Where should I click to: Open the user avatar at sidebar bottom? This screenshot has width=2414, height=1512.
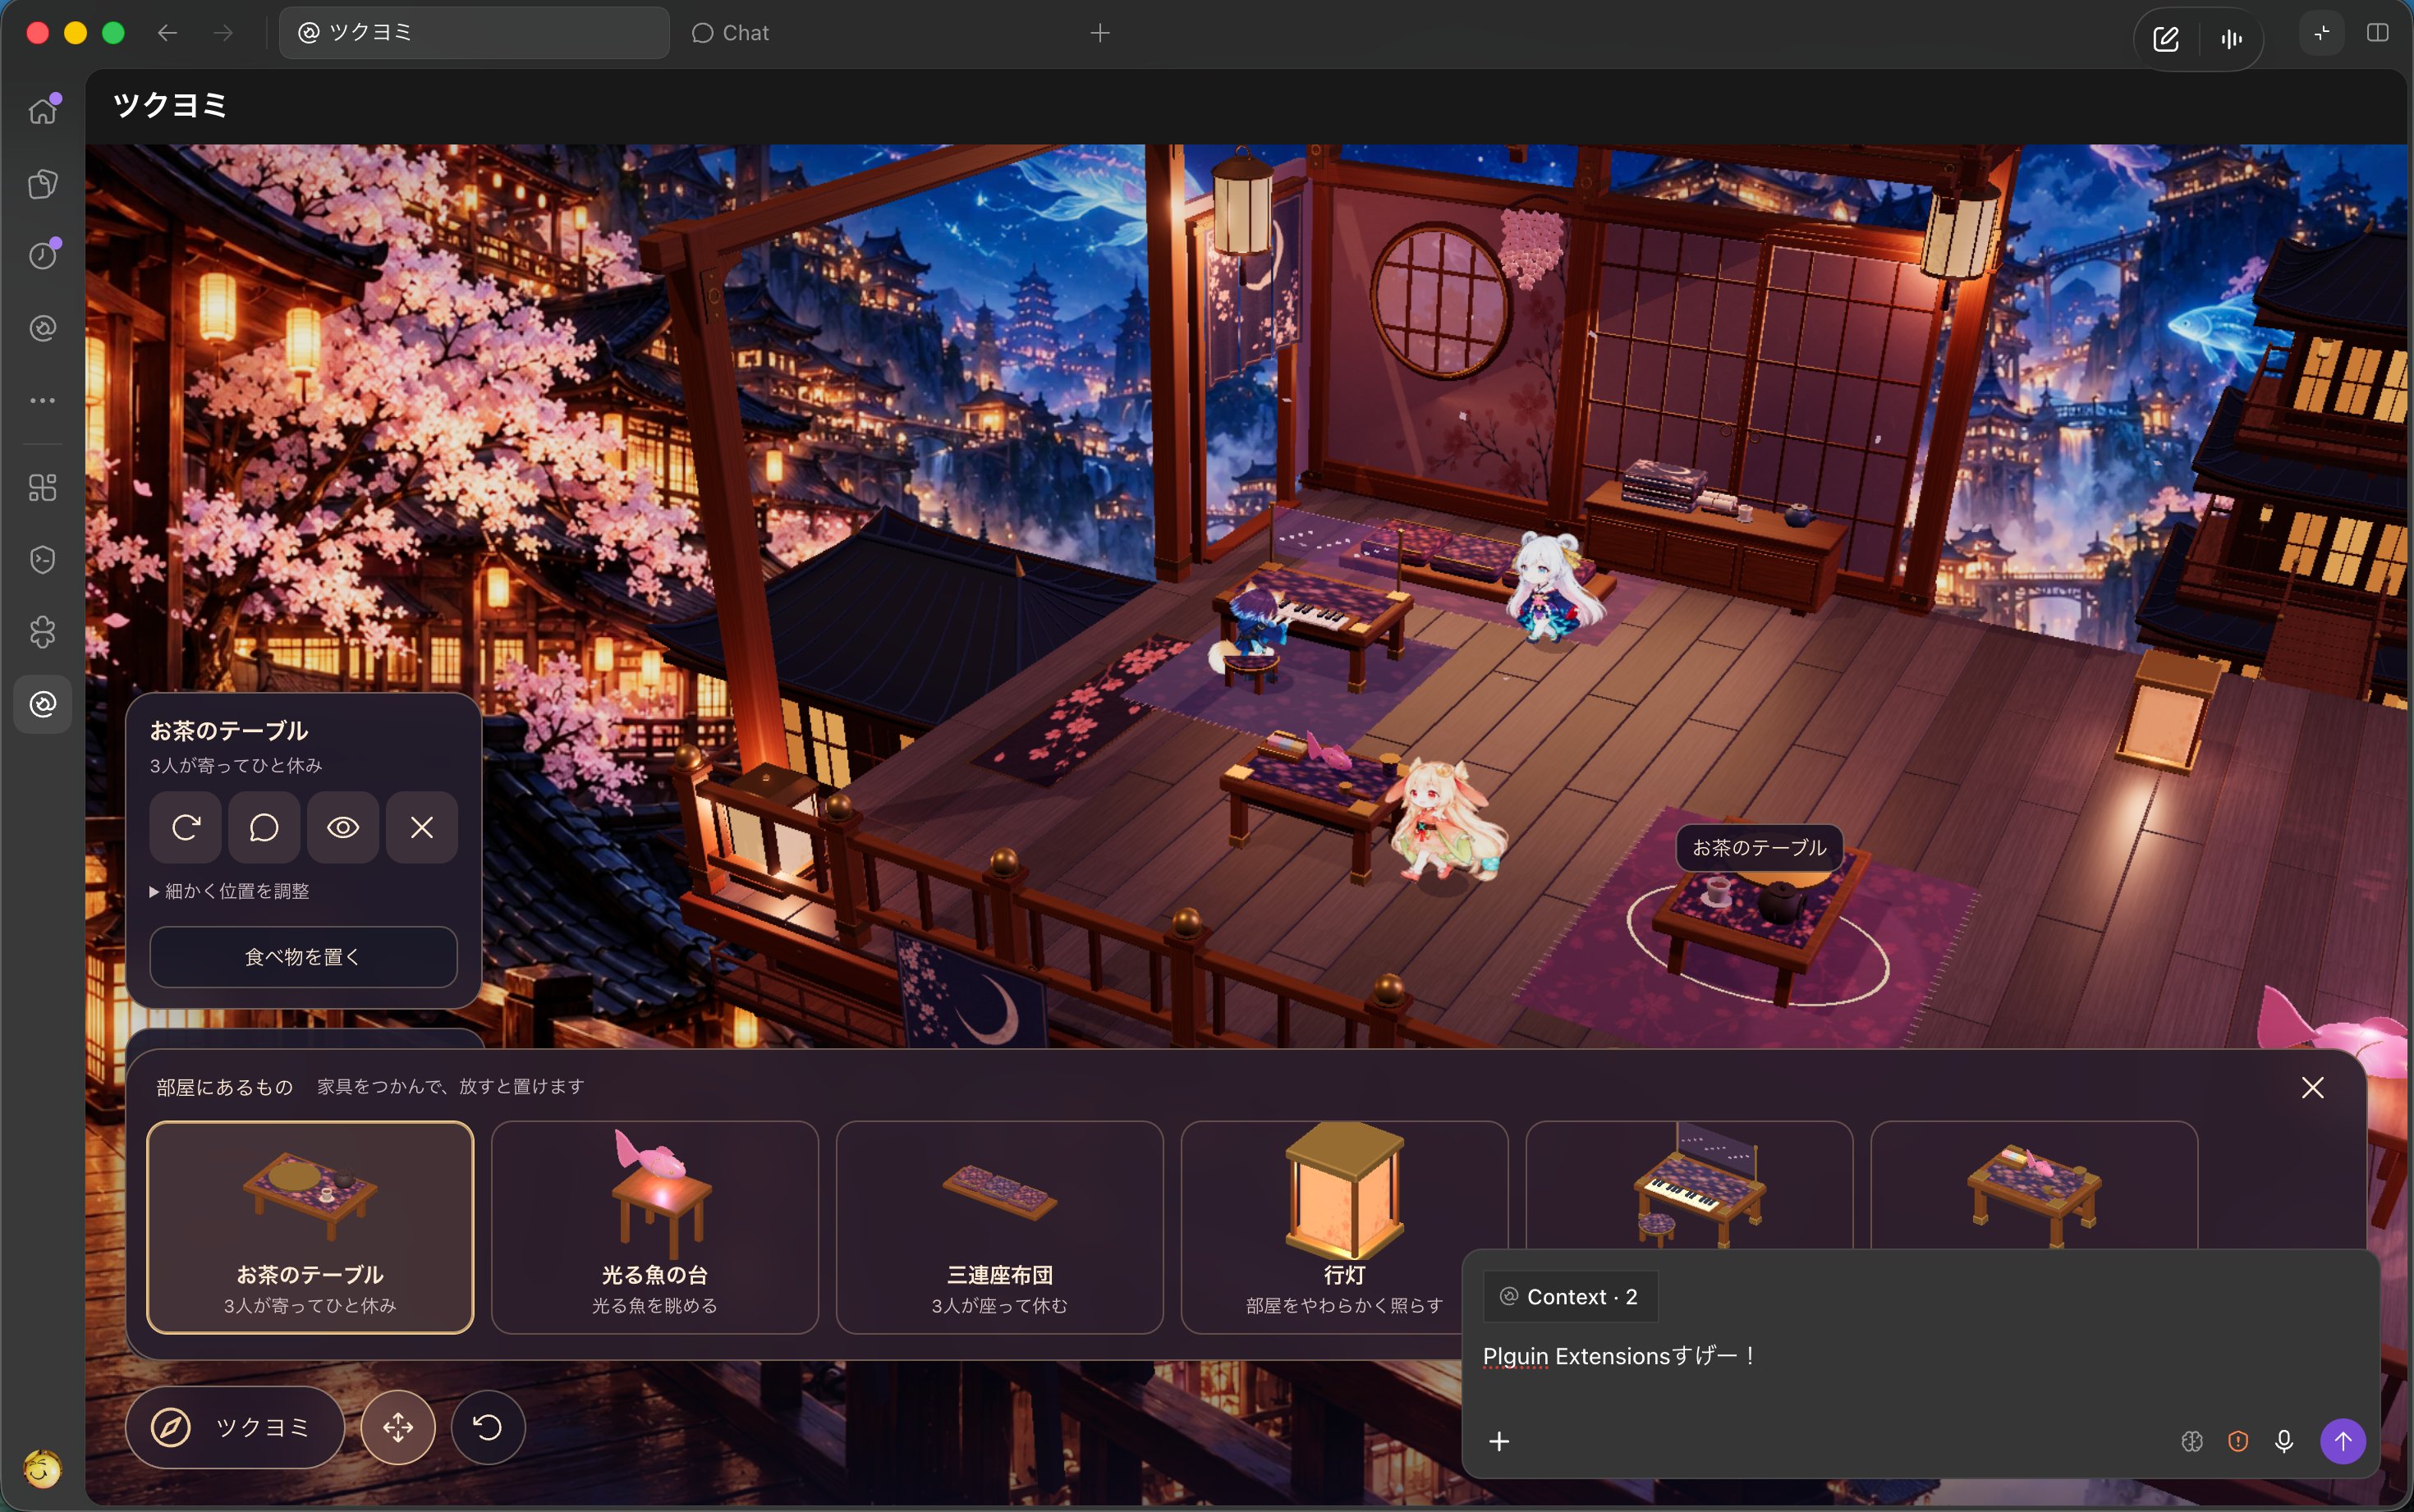42,1468
